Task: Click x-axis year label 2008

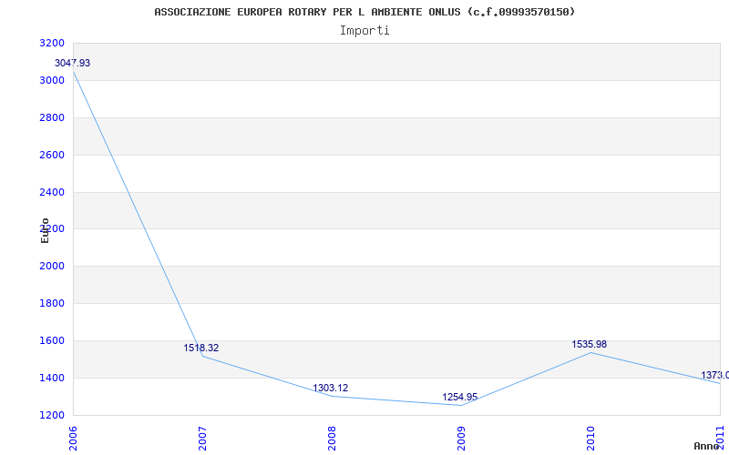Action: point(332,439)
